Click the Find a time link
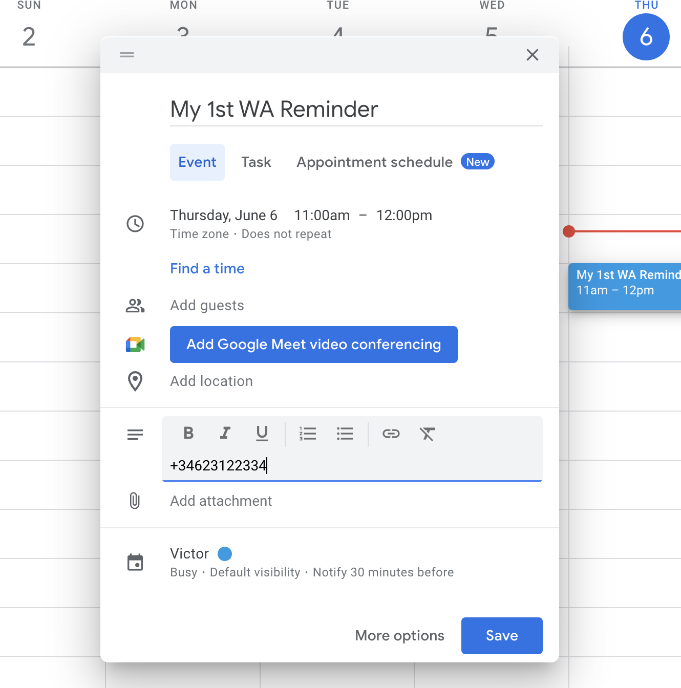Viewport: 681px width, 688px height. point(207,269)
